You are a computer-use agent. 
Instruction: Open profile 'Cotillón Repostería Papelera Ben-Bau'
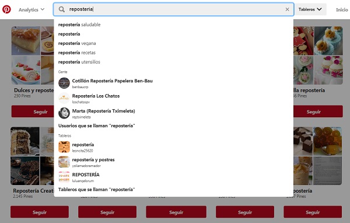tap(112, 81)
